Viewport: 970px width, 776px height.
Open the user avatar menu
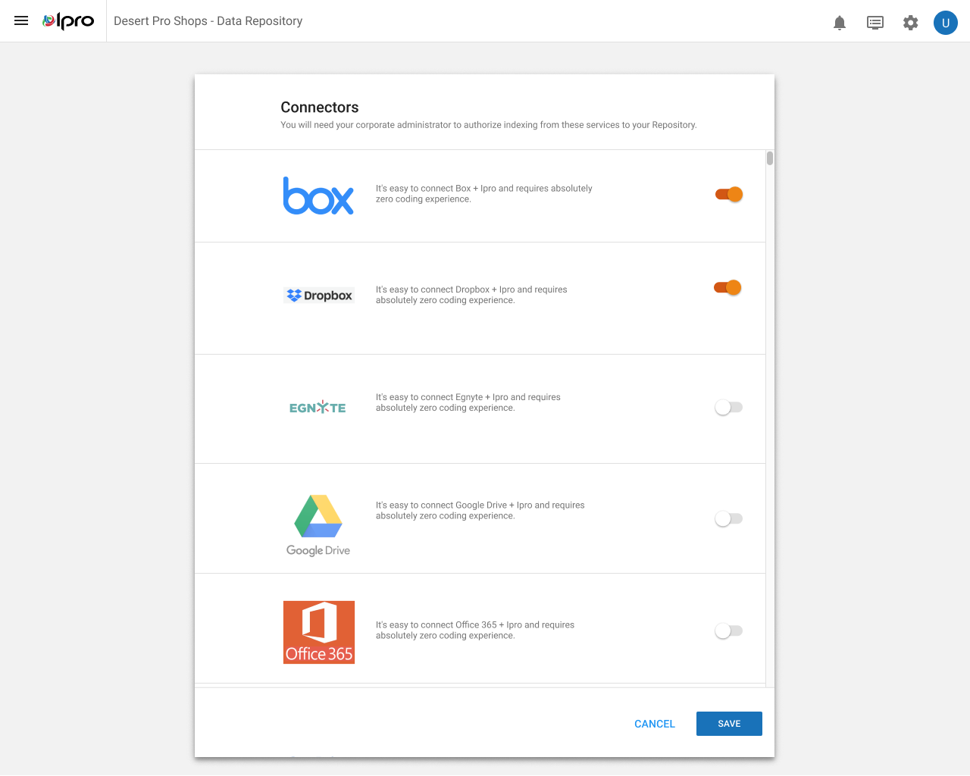point(946,23)
